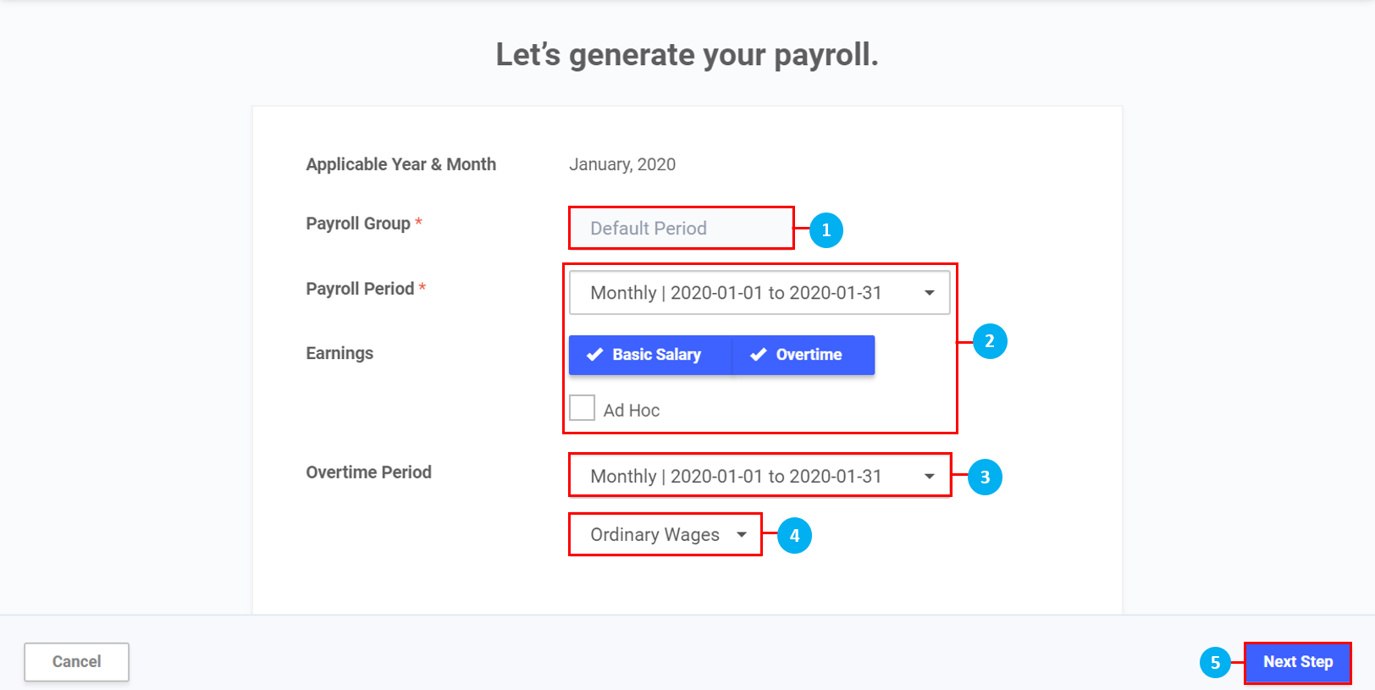The height and width of the screenshot is (690, 1375).
Task: Click the blue number 5 callout badge
Action: point(1215,662)
